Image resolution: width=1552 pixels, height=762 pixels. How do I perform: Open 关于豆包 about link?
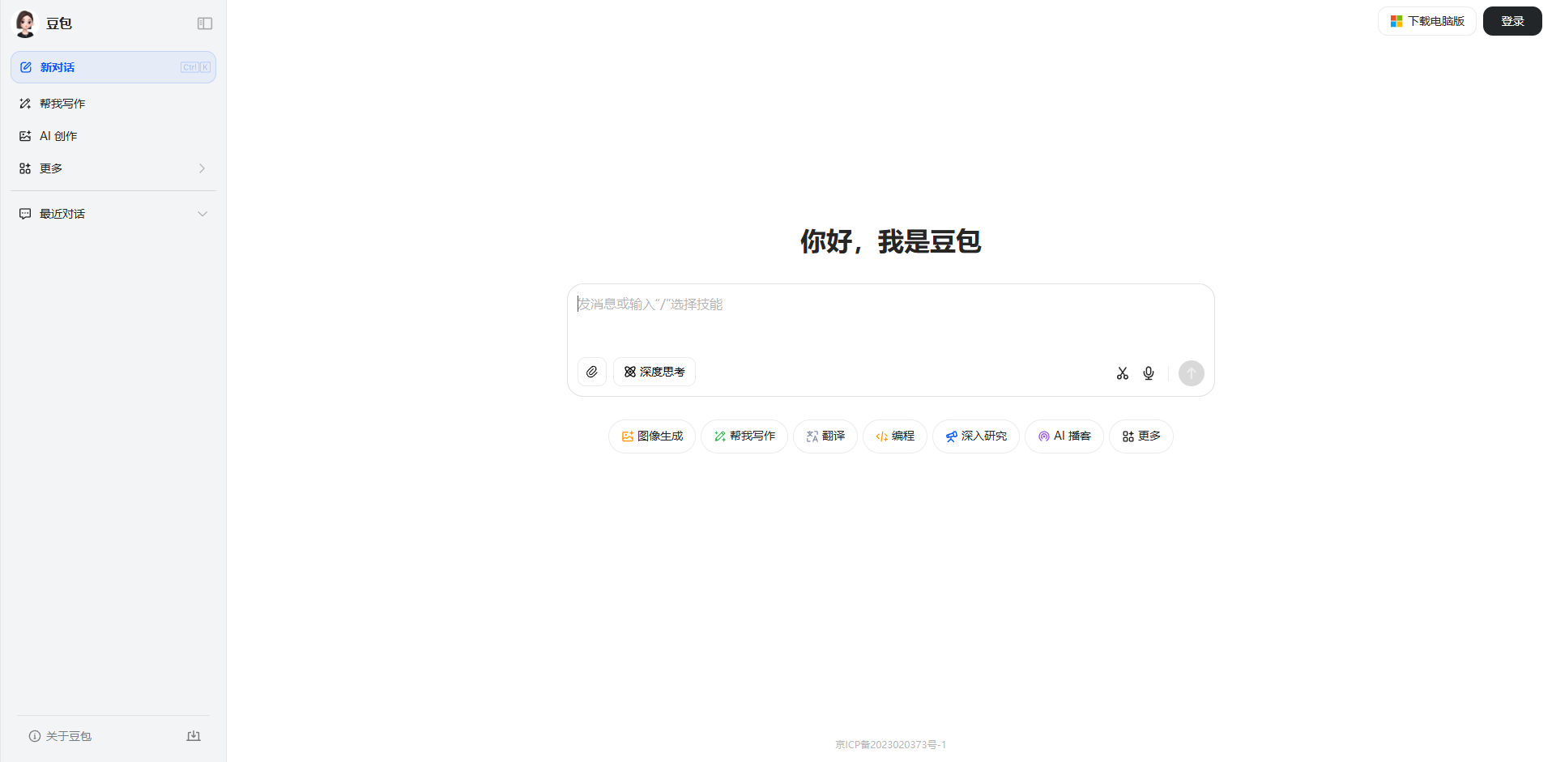(68, 735)
